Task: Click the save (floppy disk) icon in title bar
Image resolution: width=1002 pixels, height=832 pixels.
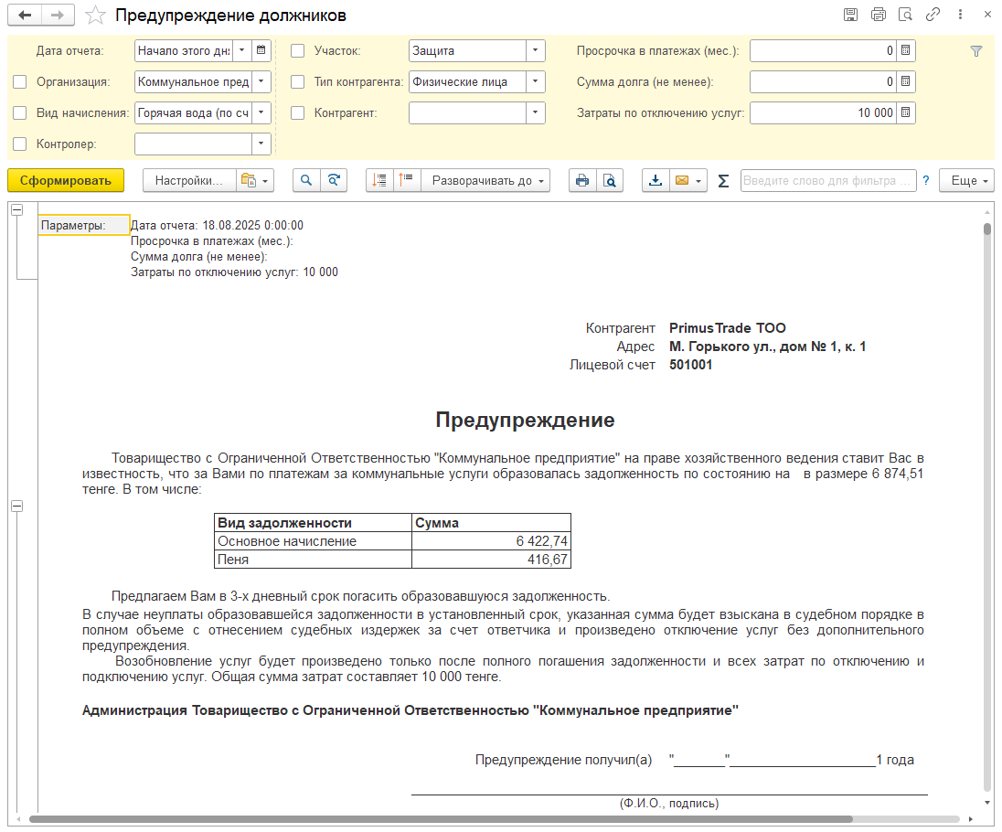Action: click(850, 15)
